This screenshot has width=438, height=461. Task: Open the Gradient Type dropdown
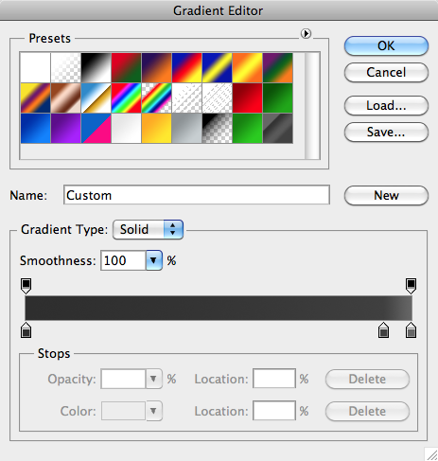pos(148,229)
